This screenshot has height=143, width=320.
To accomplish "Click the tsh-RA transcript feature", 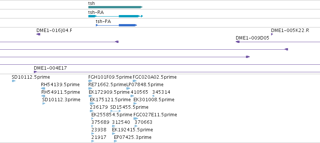I will pyautogui.click(x=115, y=16).
